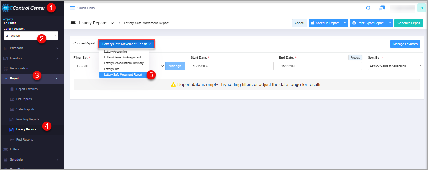
Task: Click the Generate Report button
Action: 408,23
